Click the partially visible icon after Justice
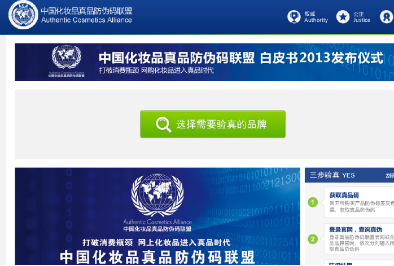Image resolution: width=394 pixels, height=266 pixels. [x=388, y=17]
